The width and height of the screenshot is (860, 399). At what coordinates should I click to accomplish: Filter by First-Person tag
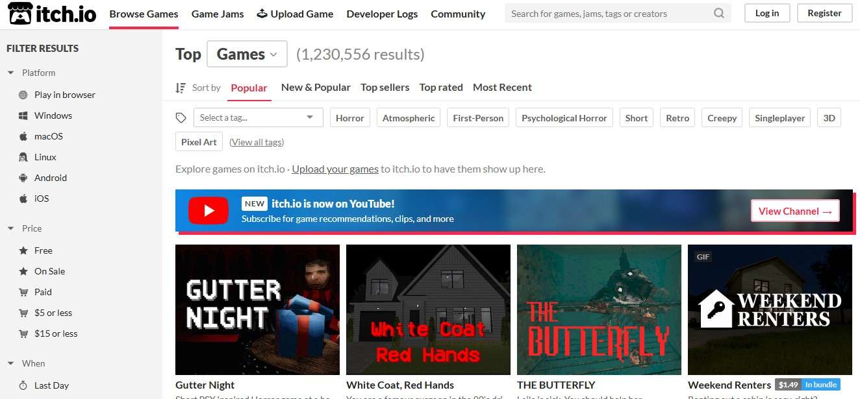478,118
